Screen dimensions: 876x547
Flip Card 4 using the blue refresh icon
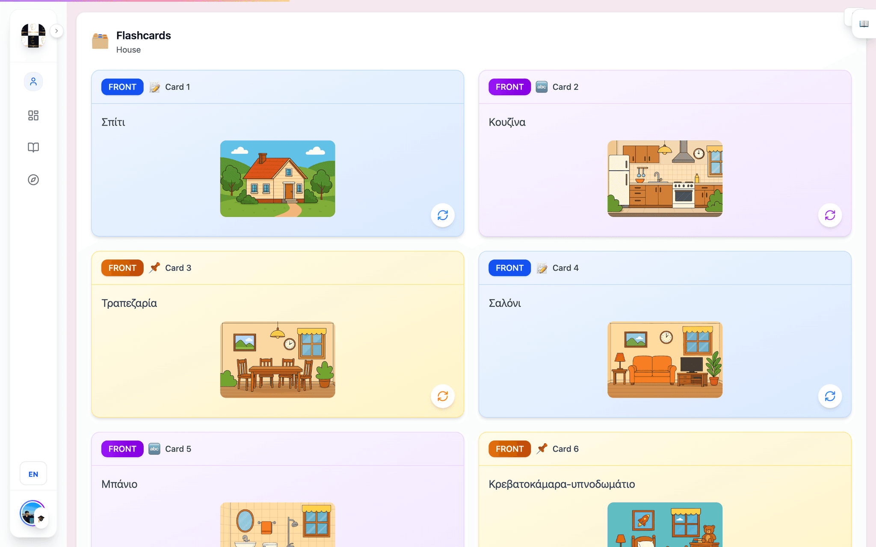click(830, 396)
